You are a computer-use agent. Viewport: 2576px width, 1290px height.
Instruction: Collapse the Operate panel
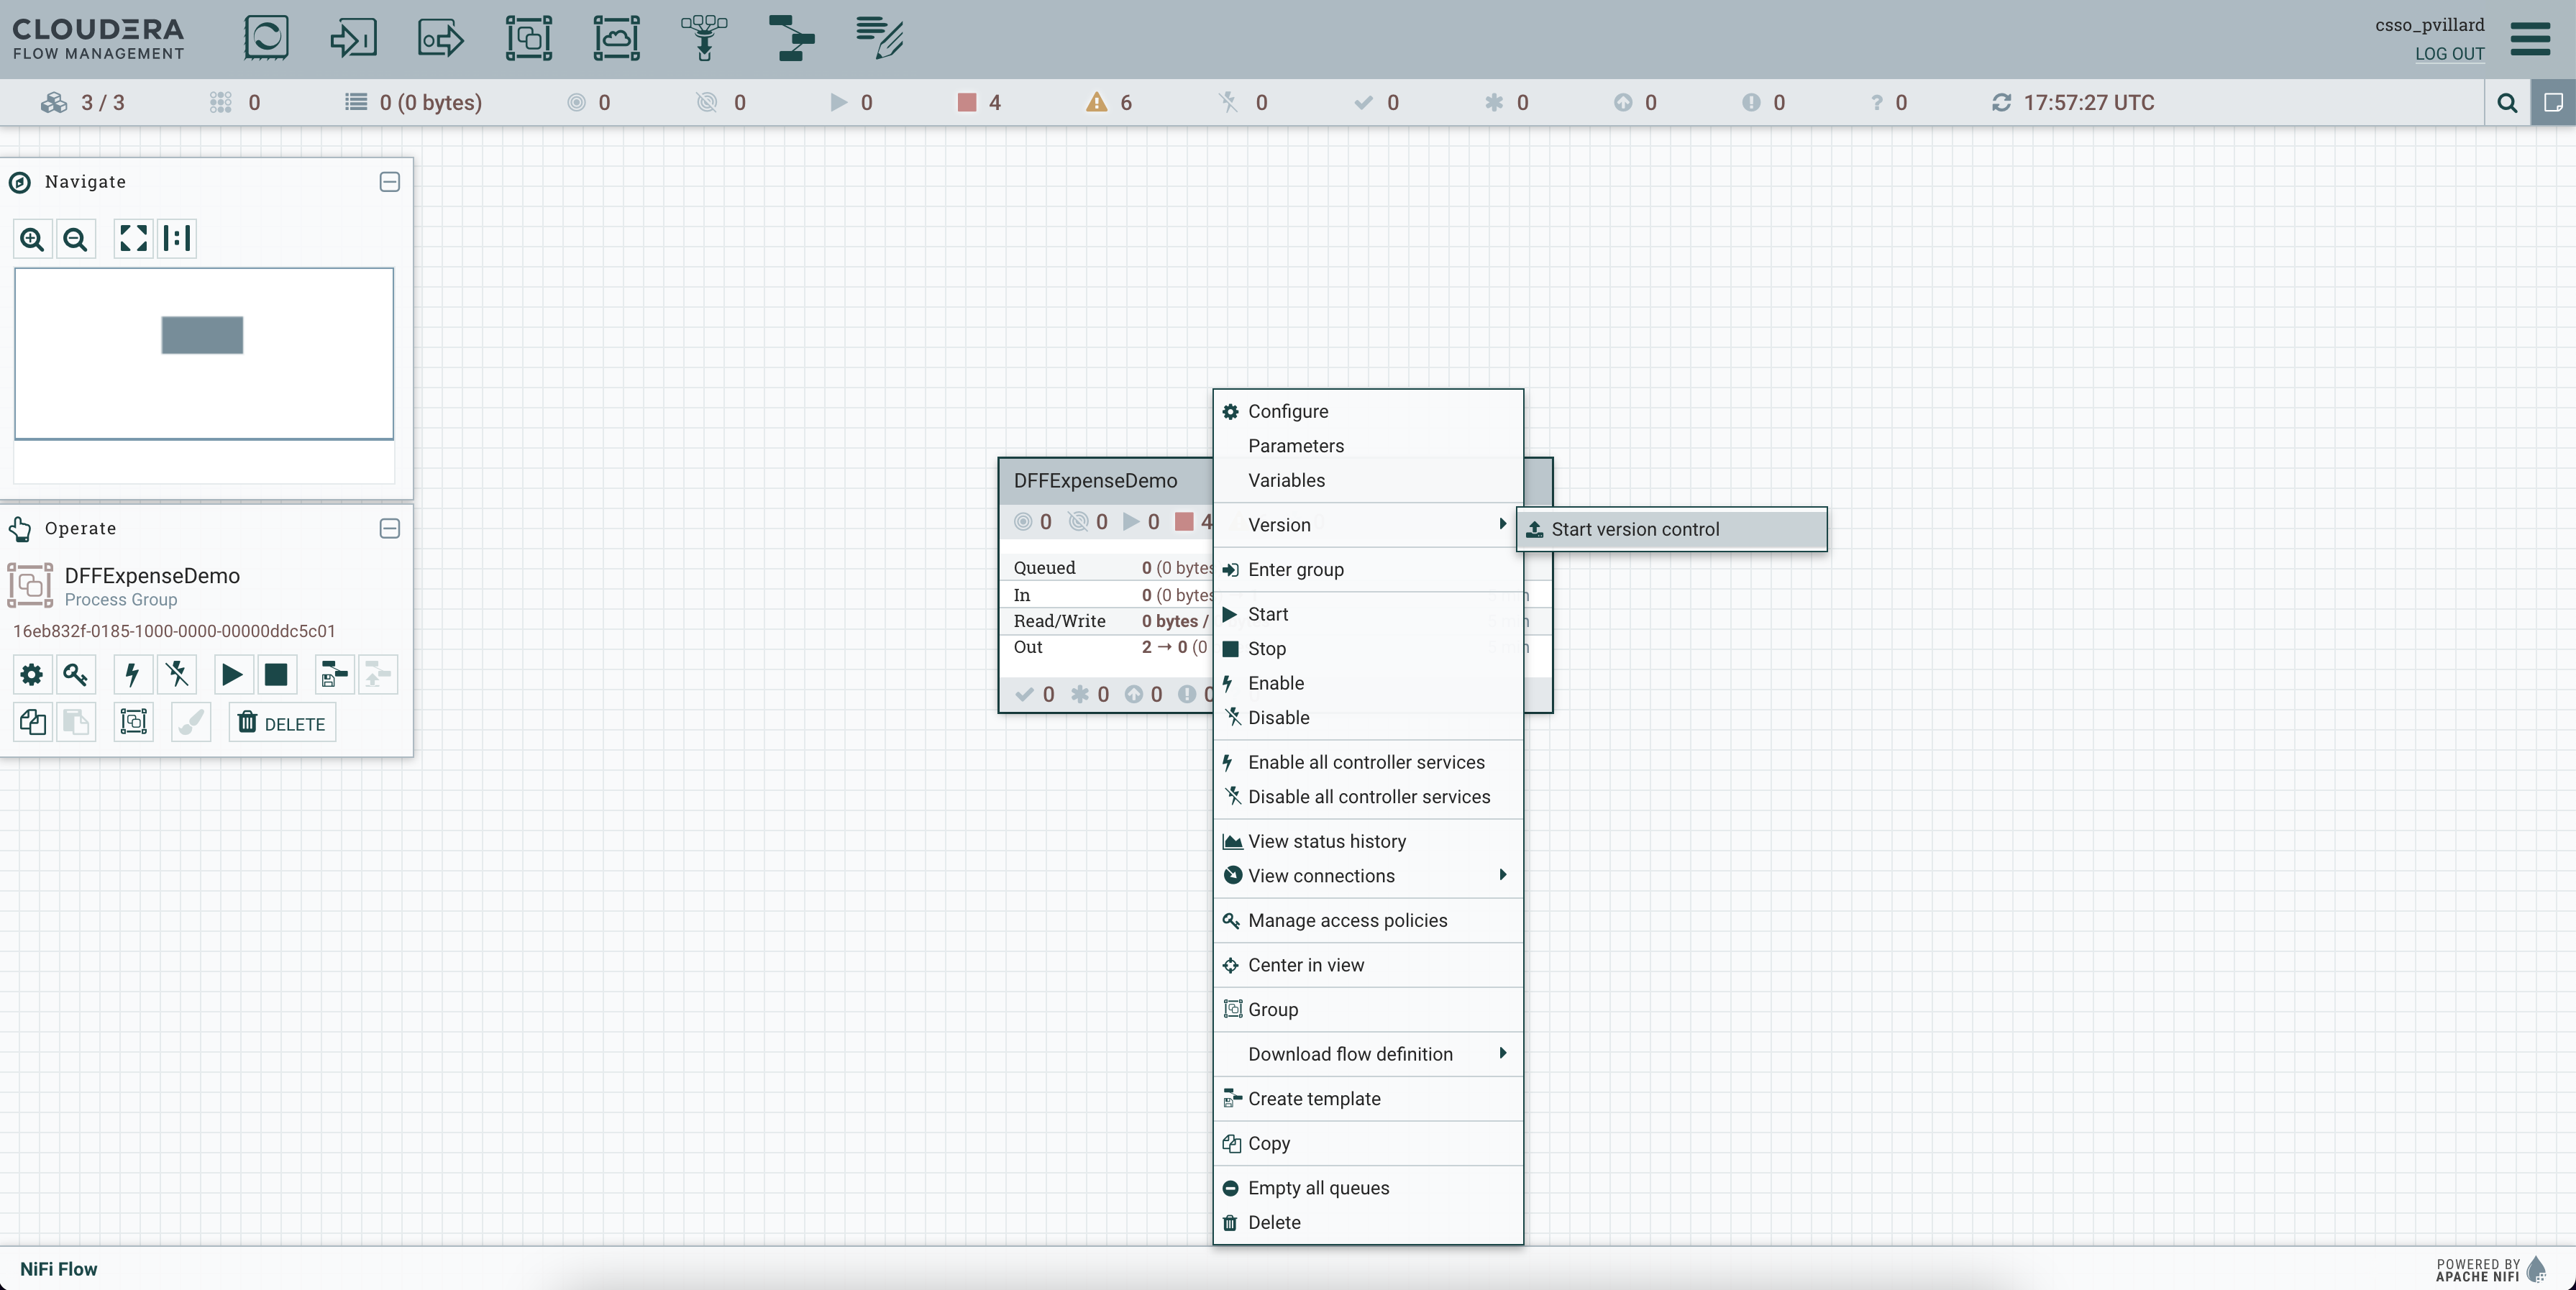390,528
